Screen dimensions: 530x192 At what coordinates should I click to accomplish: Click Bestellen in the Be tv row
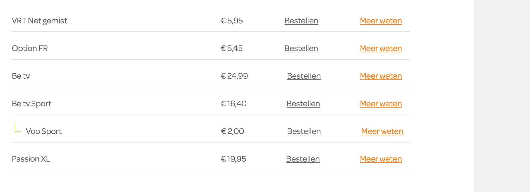click(x=304, y=76)
